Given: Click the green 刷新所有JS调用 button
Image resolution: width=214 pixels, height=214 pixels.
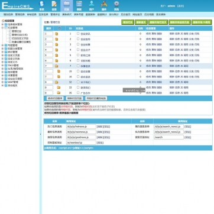Looking at the screenshot, I should coord(202,22).
